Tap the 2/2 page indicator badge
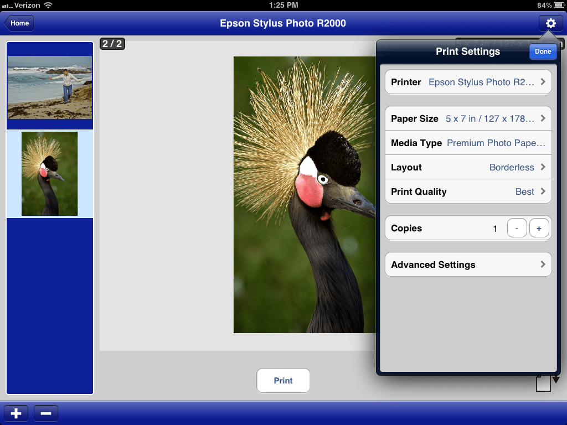Image resolution: width=567 pixels, height=425 pixels. tap(112, 43)
